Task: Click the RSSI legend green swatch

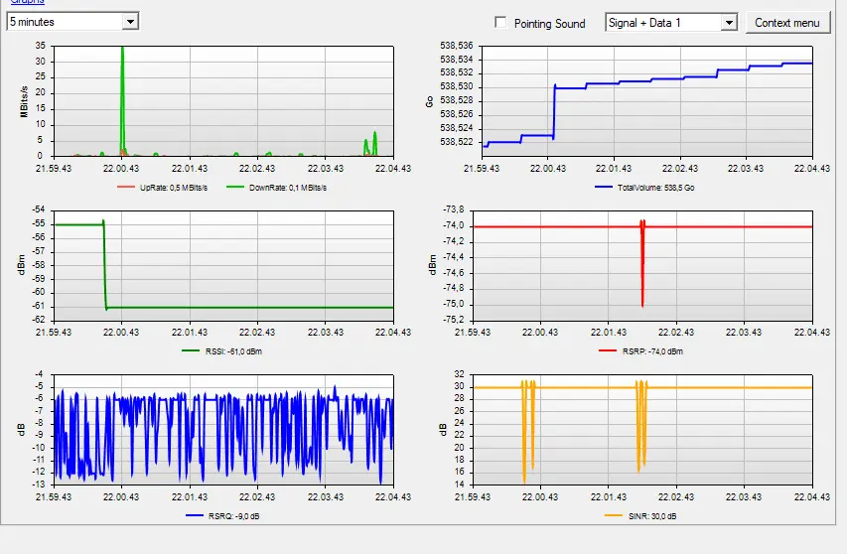Action: pyautogui.click(x=192, y=351)
